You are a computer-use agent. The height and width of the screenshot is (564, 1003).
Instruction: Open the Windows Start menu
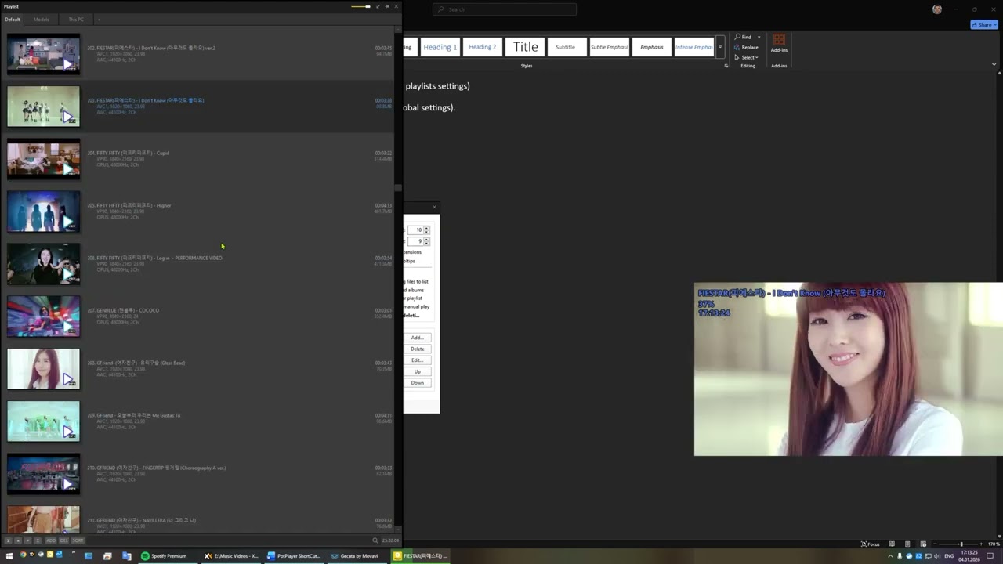(9, 556)
